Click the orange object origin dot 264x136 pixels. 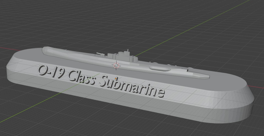tap(116, 78)
